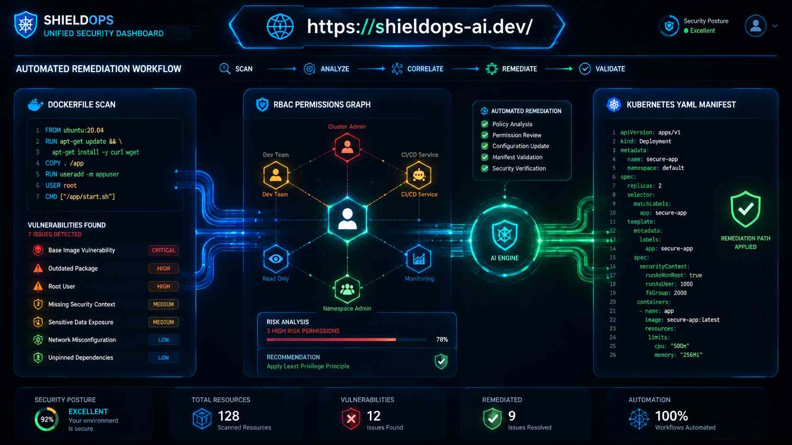Click the Base Image Vulnerability icon
The height and width of the screenshot is (445, 792).
tap(38, 250)
